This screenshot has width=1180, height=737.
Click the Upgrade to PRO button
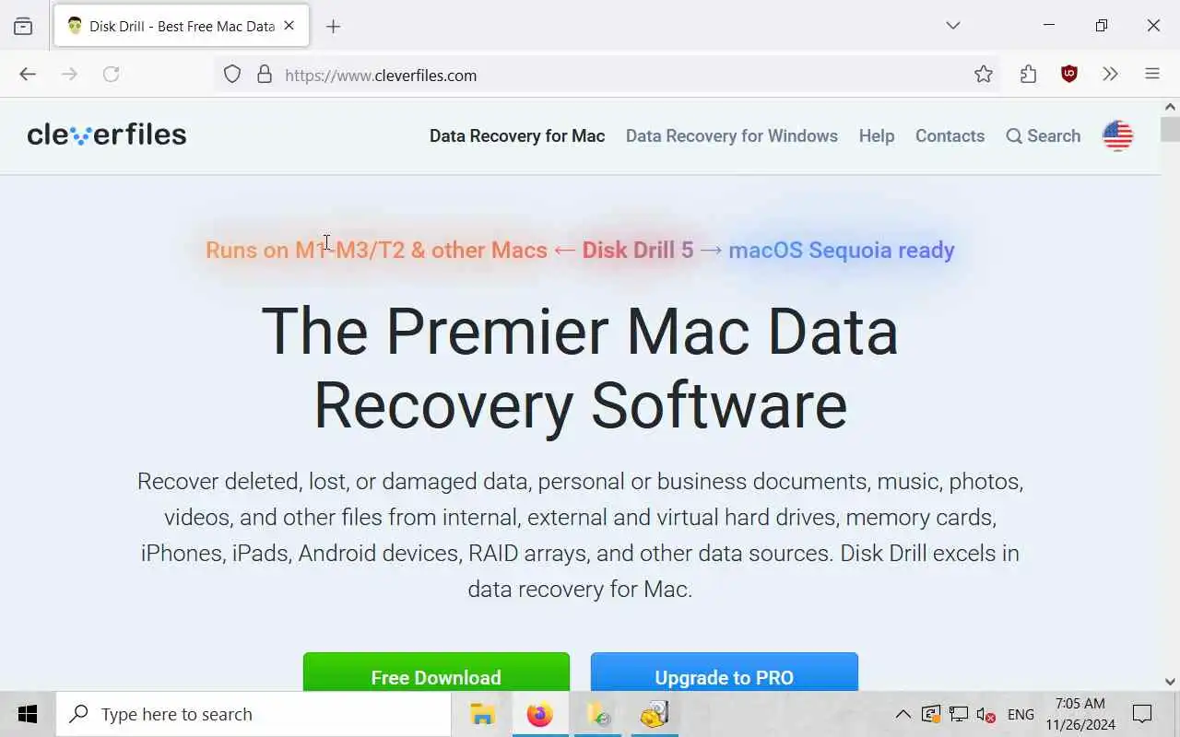coord(725,673)
